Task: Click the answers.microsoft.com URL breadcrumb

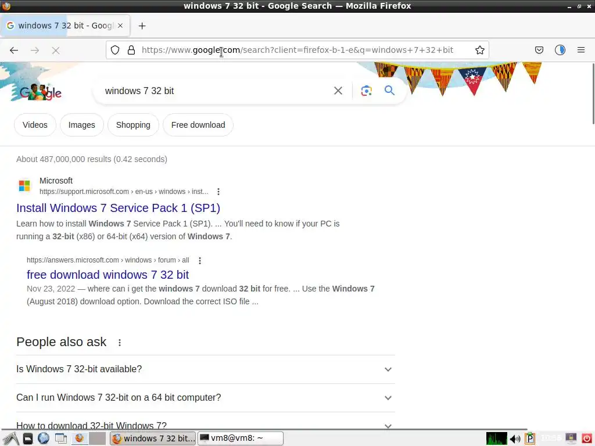Action: coord(107,260)
